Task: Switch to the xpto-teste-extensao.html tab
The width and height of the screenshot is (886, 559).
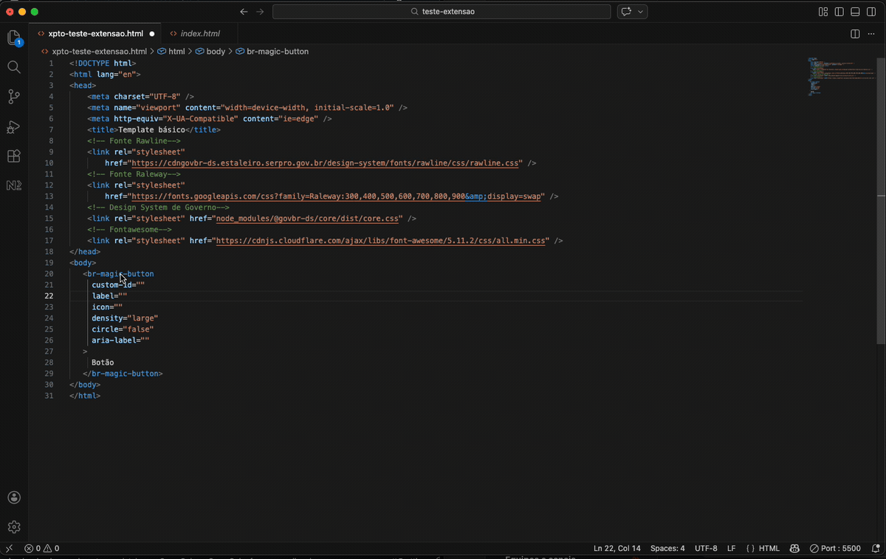Action: (x=96, y=34)
